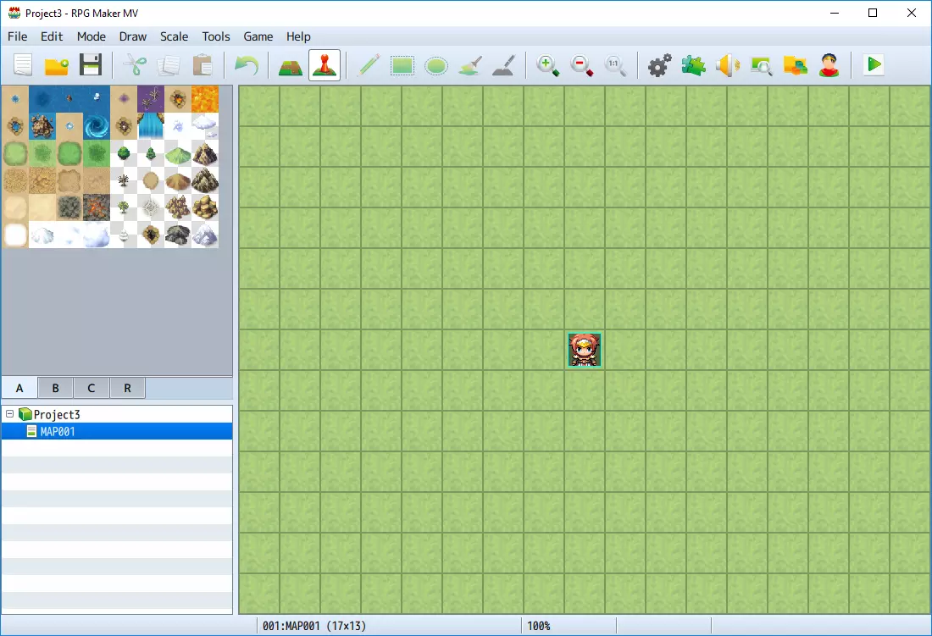The width and height of the screenshot is (932, 636).
Task: Switch to tileset tab C
Action: 91,388
